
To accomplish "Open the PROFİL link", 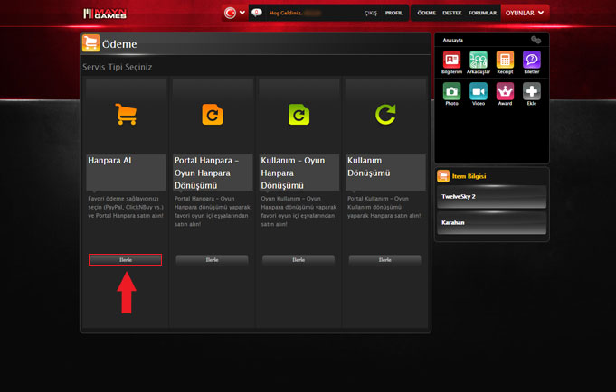I will (x=394, y=13).
